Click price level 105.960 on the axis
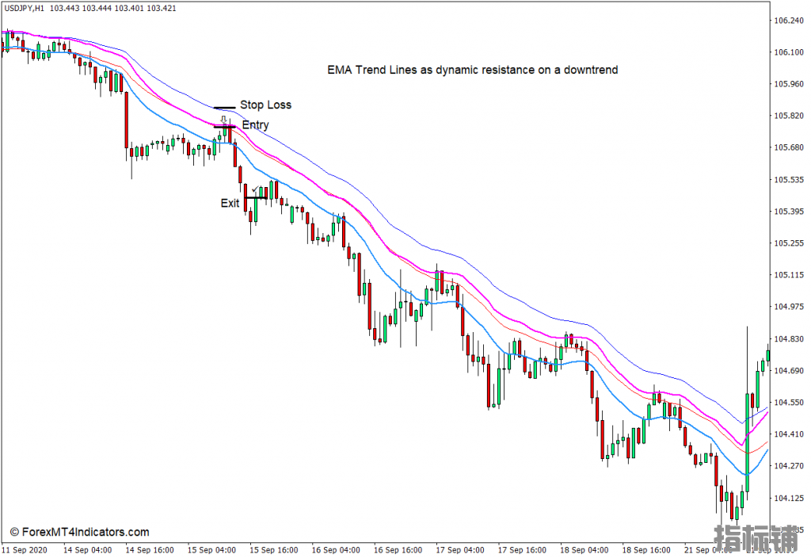 (x=789, y=84)
